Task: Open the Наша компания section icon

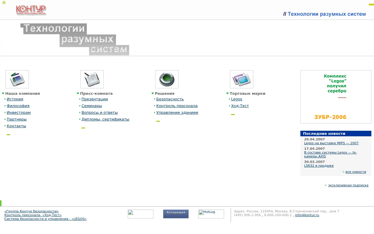Action: pyautogui.click(x=17, y=79)
